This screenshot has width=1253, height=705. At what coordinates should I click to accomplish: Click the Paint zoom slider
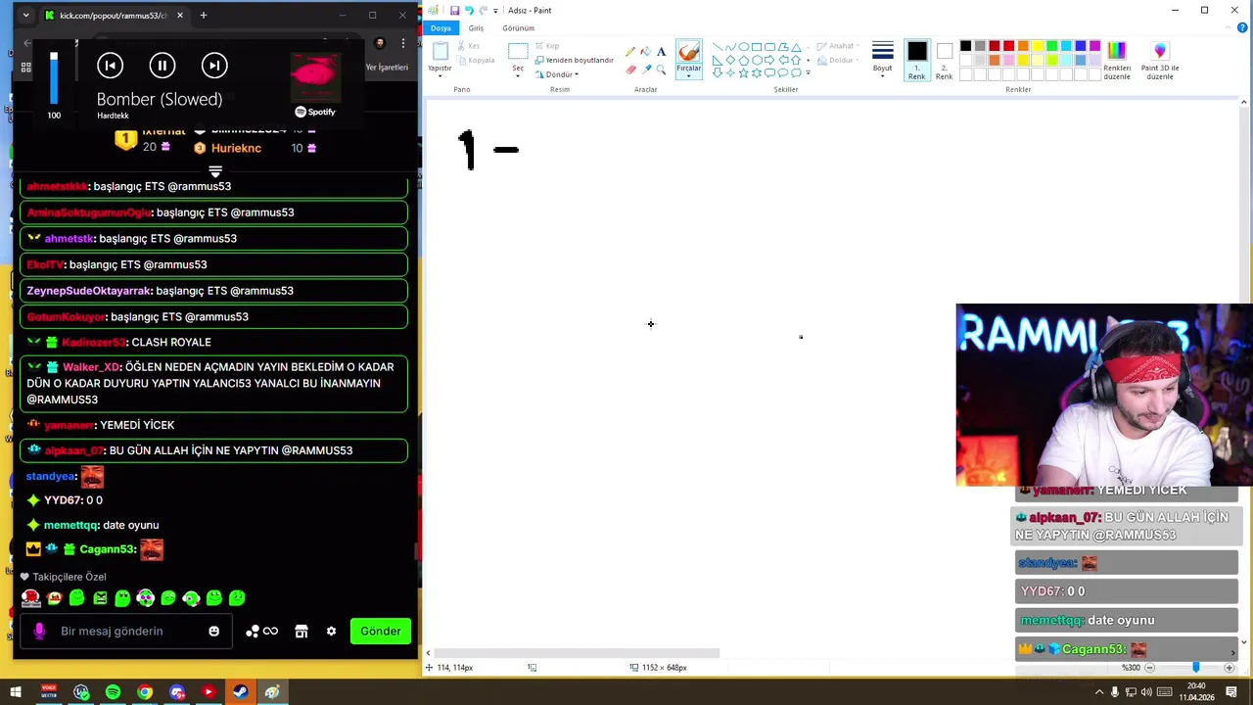pos(1195,668)
